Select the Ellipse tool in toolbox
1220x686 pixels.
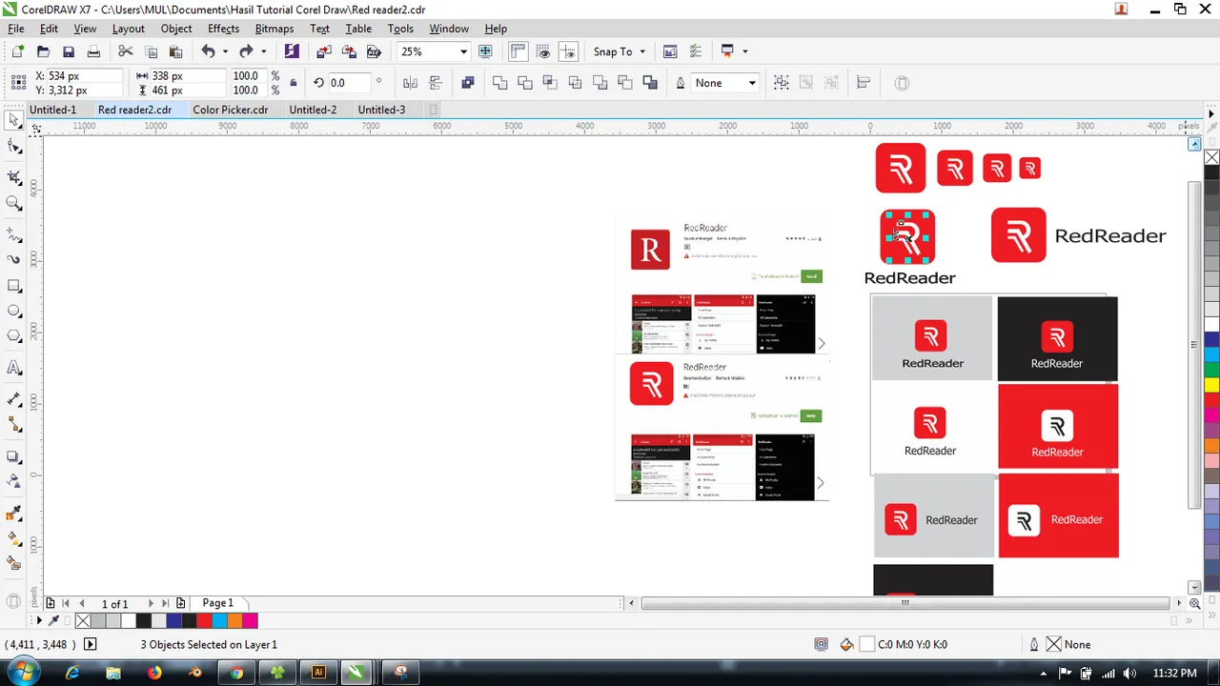[14, 311]
